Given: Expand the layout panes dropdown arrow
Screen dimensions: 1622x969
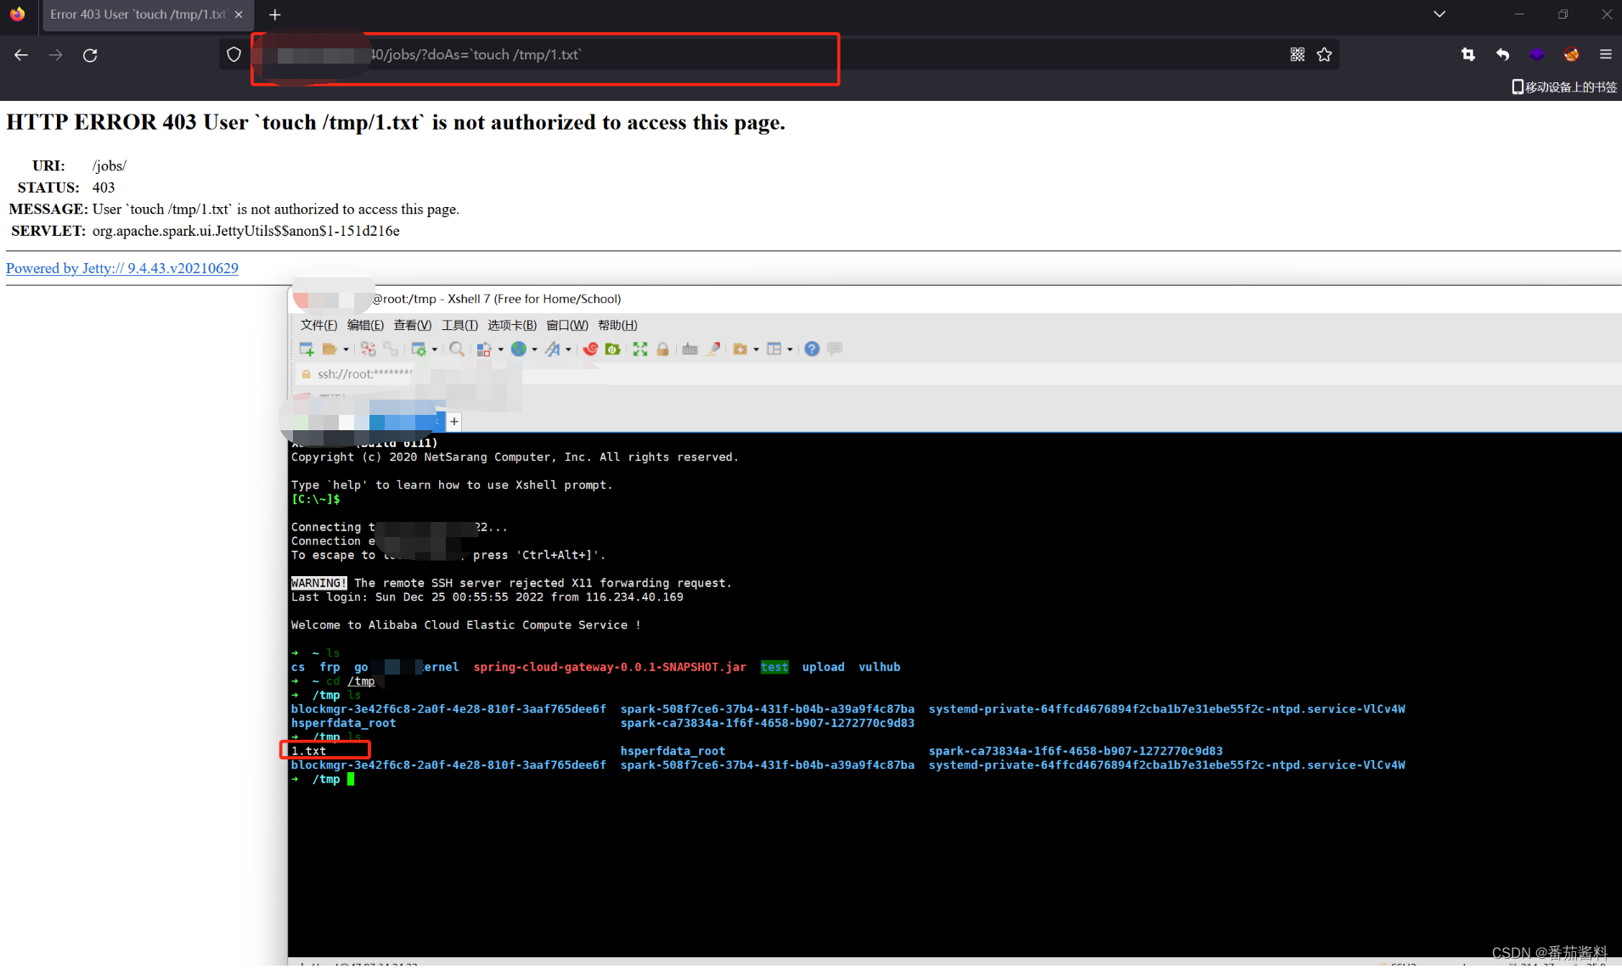Looking at the screenshot, I should click(790, 350).
